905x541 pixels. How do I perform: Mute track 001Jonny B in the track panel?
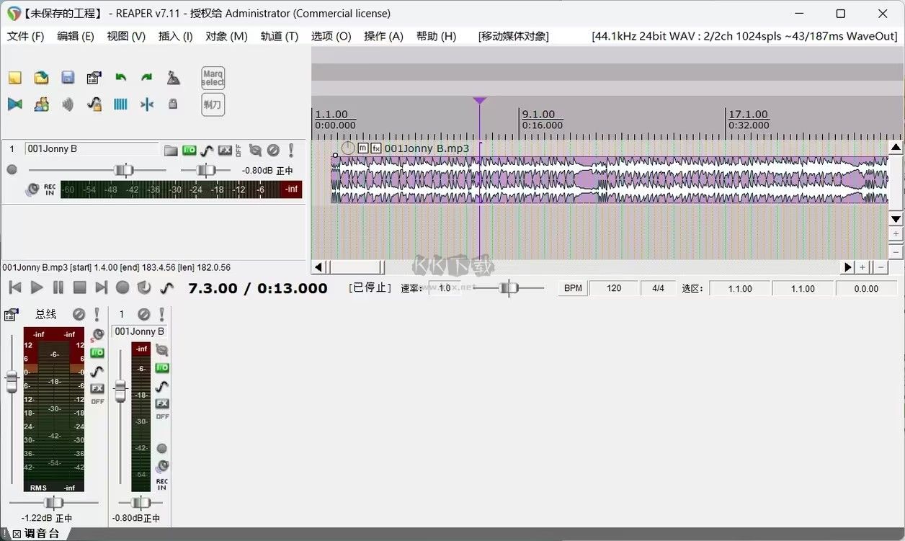click(273, 150)
